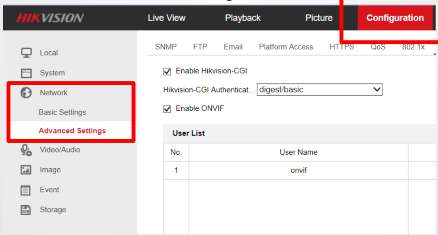Switch to the SNMP tab
Viewport: 438px width, 235px height.
(166, 47)
